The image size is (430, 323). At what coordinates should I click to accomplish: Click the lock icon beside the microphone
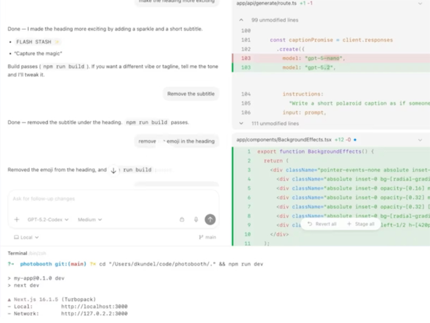click(x=182, y=220)
